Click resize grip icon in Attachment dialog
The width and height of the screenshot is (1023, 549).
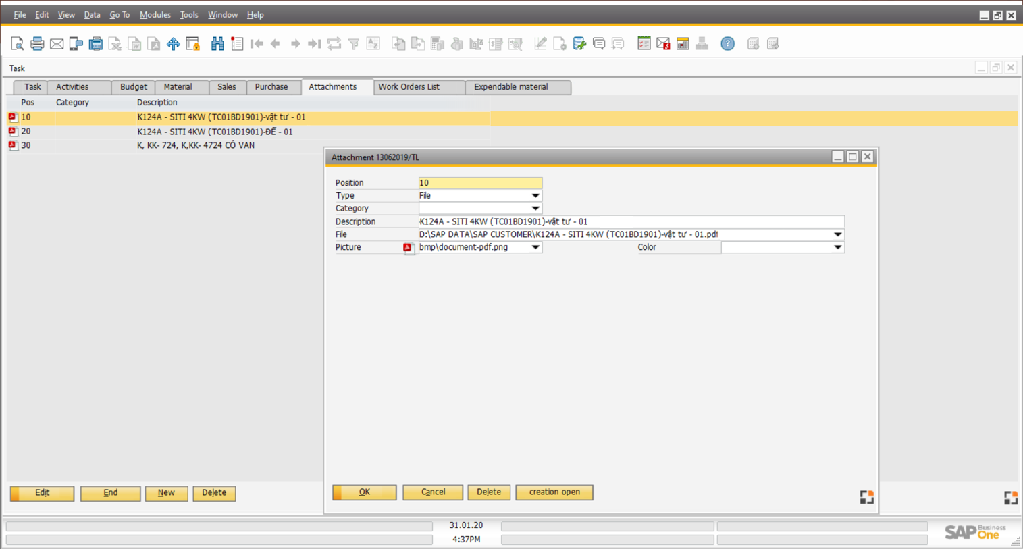point(867,498)
